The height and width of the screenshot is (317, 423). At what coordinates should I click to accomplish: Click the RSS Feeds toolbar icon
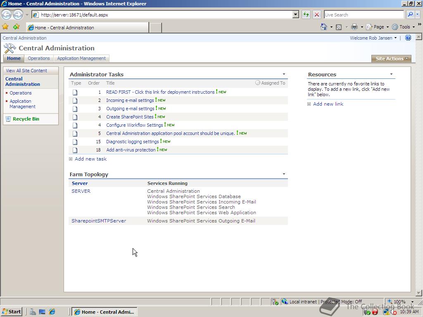pos(339,27)
